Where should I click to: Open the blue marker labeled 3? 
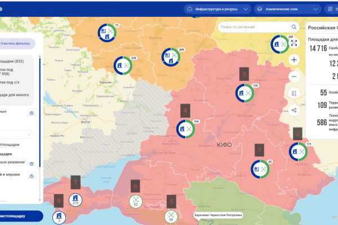[59, 218]
